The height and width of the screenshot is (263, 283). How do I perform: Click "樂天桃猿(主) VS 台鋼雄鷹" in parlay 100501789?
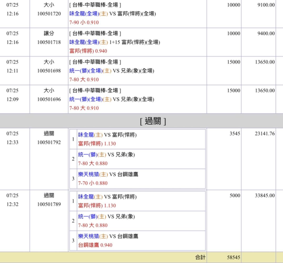[108, 236]
